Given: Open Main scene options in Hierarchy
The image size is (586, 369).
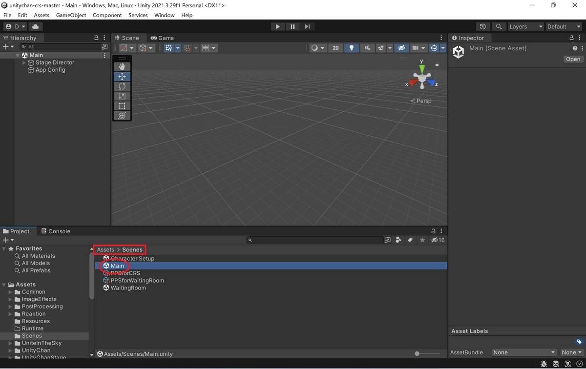Looking at the screenshot, I should (x=105, y=55).
